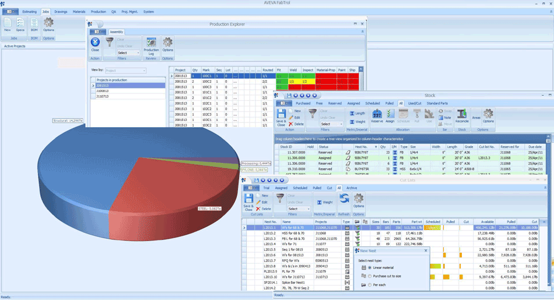Click Reserve in Stock Allocation group

click(377, 116)
